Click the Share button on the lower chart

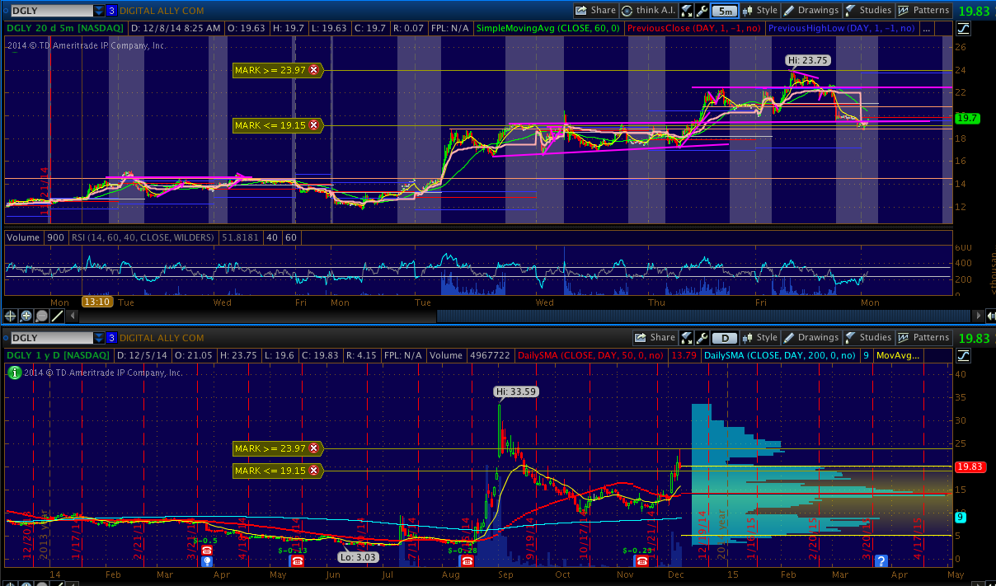[x=655, y=338]
